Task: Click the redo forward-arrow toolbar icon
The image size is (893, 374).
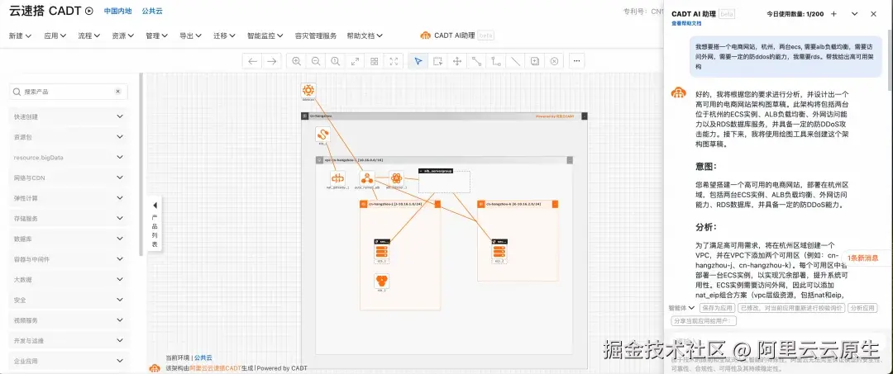Action: coord(272,61)
